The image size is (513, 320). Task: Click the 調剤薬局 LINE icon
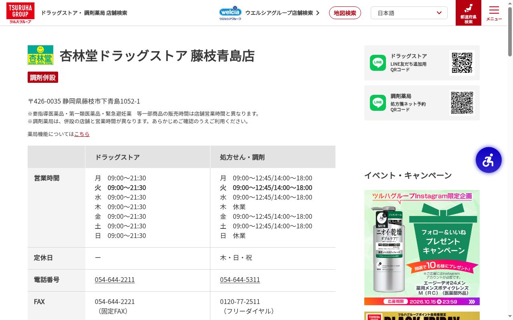tap(378, 103)
